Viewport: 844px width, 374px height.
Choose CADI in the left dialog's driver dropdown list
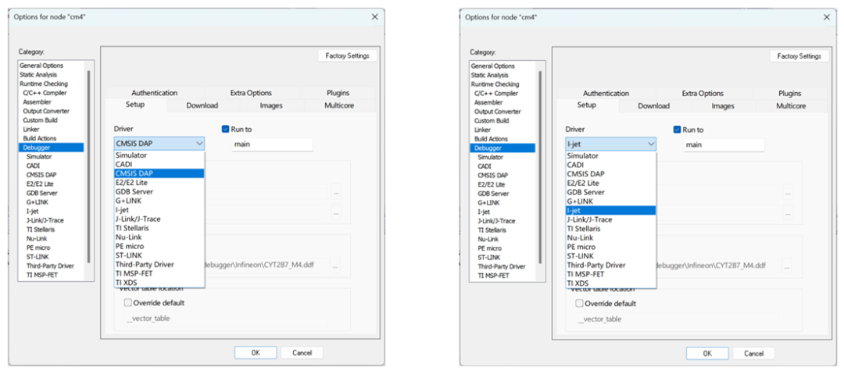(x=159, y=164)
